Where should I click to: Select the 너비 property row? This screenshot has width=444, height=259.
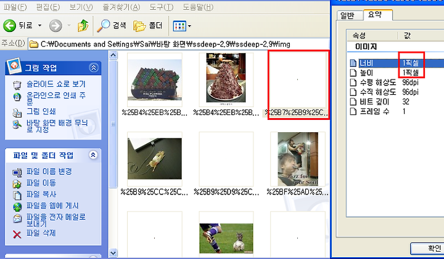coord(397,63)
